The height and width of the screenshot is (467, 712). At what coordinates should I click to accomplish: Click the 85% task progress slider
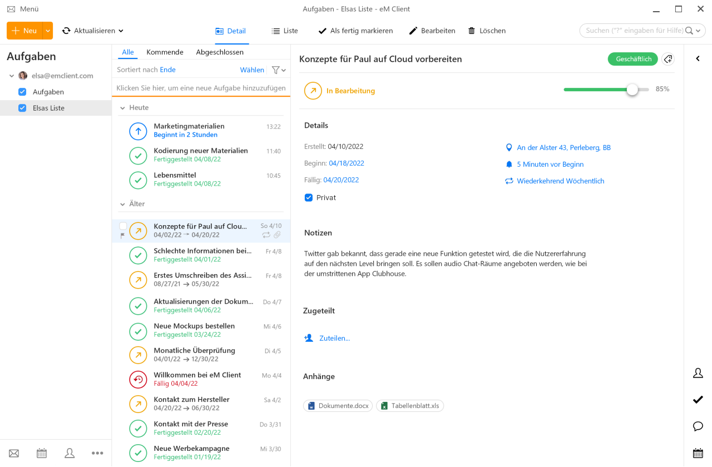(631, 89)
